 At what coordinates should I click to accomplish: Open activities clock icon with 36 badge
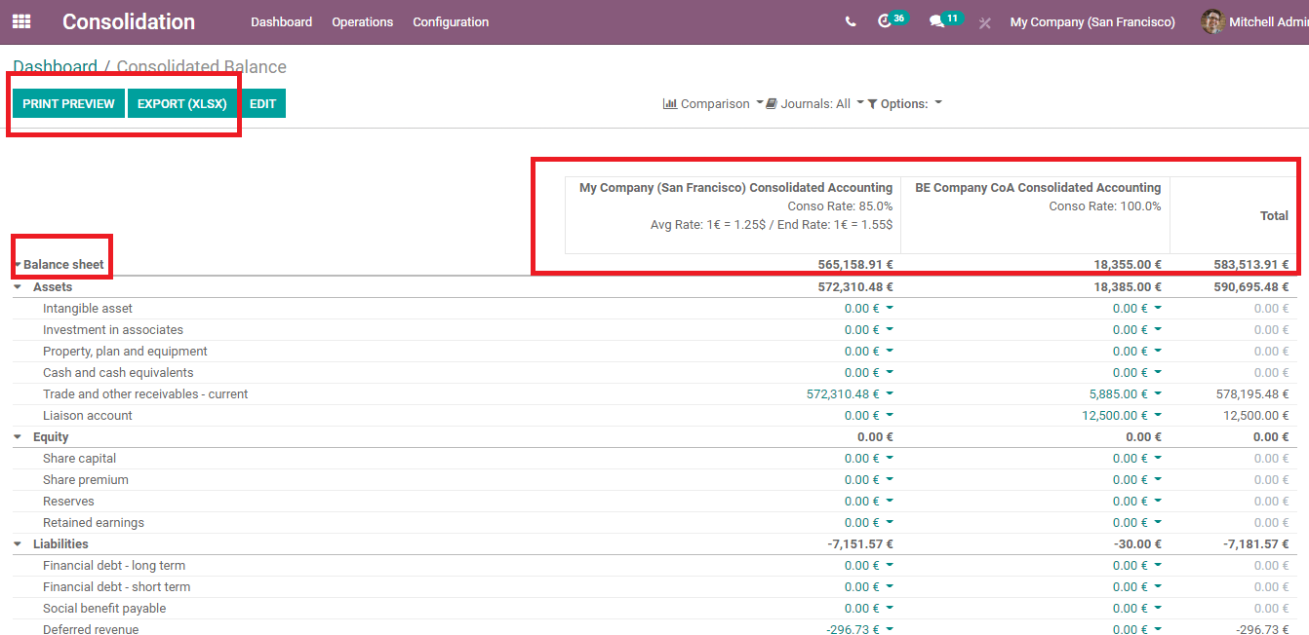[892, 20]
